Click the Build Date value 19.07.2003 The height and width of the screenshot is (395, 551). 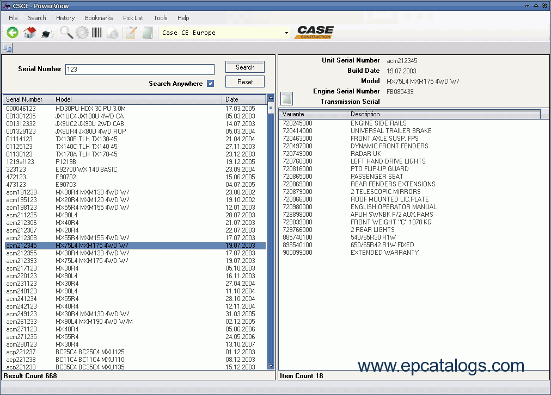point(401,71)
